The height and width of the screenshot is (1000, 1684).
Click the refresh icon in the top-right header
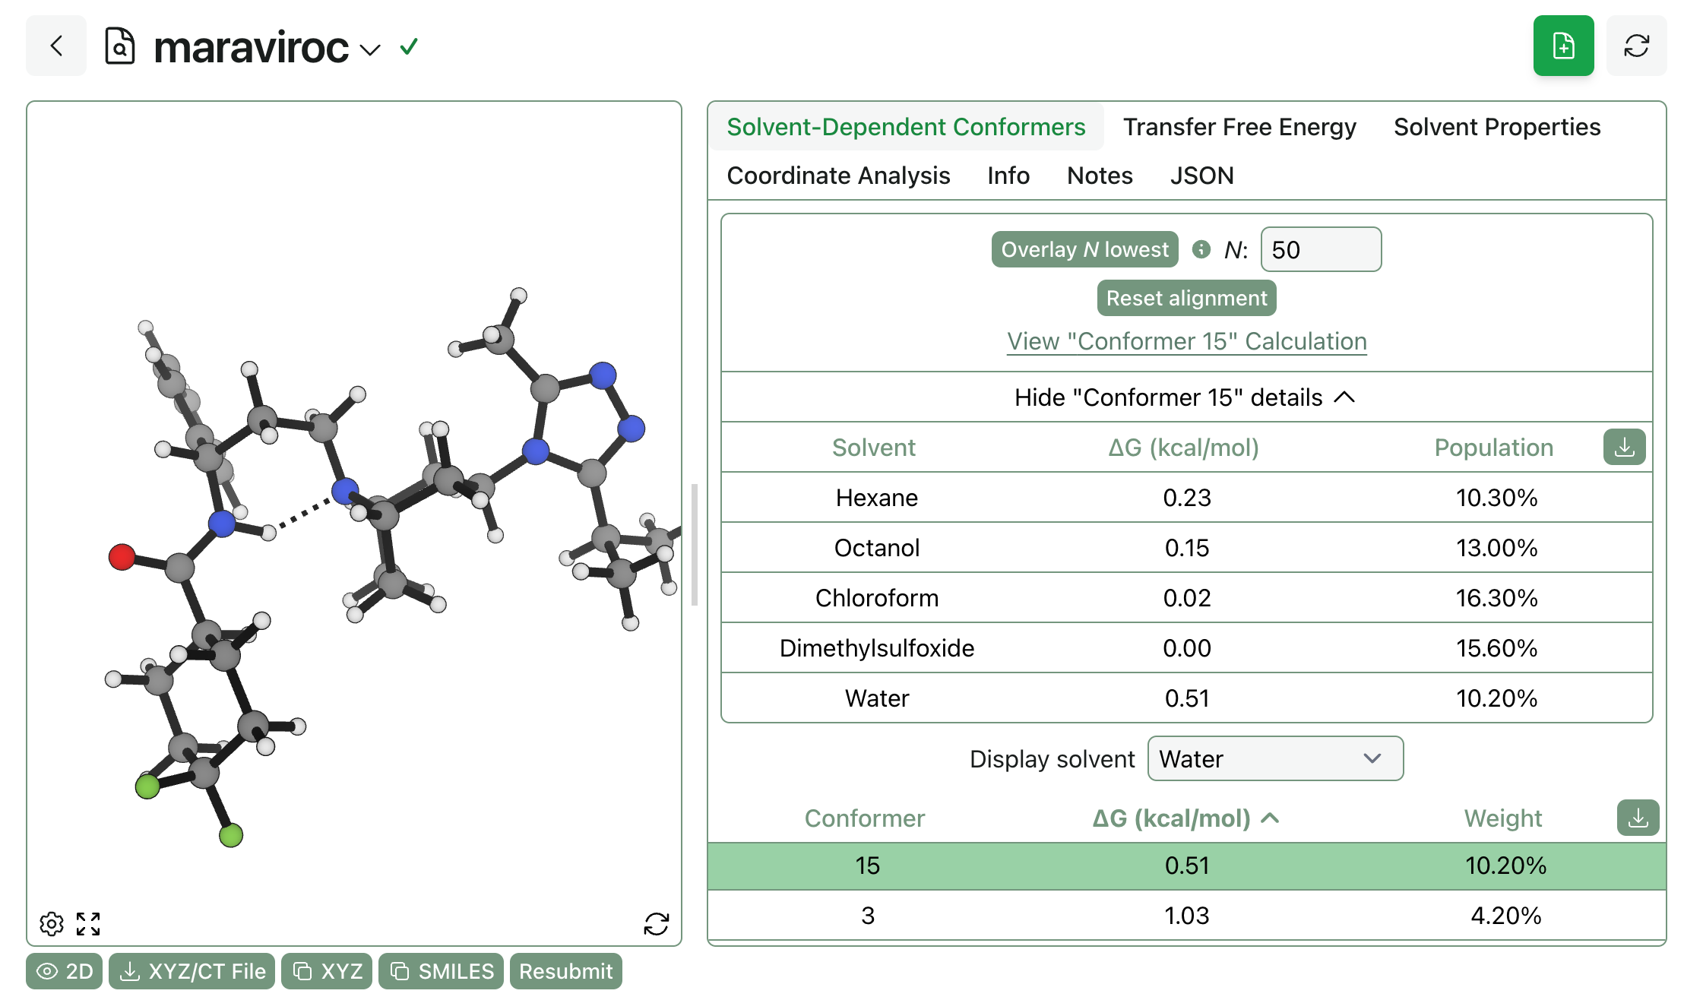pyautogui.click(x=1635, y=46)
